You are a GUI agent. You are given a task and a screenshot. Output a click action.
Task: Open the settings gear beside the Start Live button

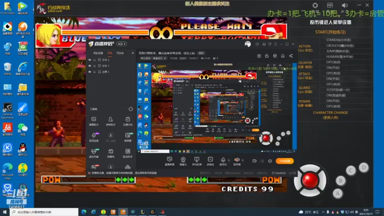pos(270,161)
